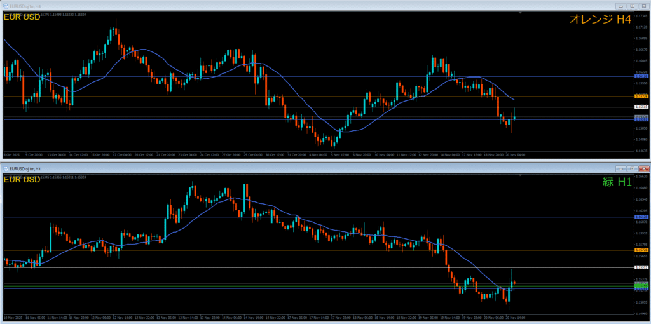
Task: Click top blue price tag on H1 price axis
Action: [x=641, y=217]
